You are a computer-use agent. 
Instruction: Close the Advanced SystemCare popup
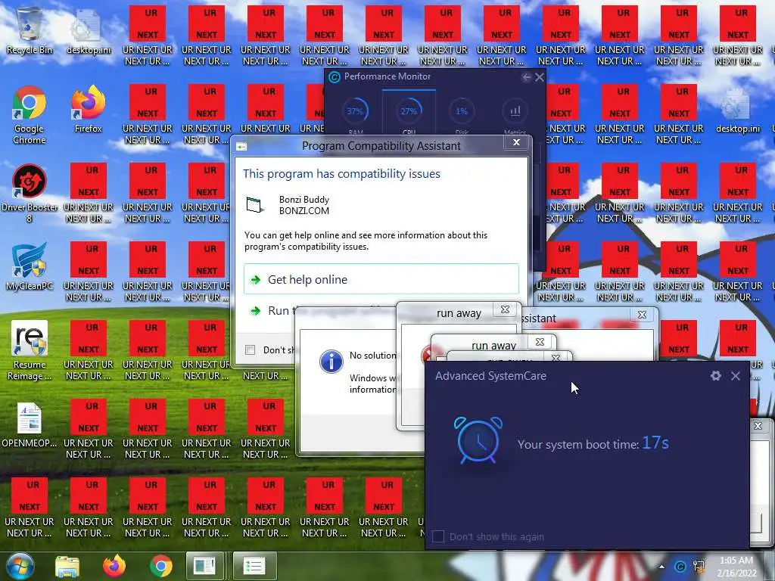coord(736,376)
